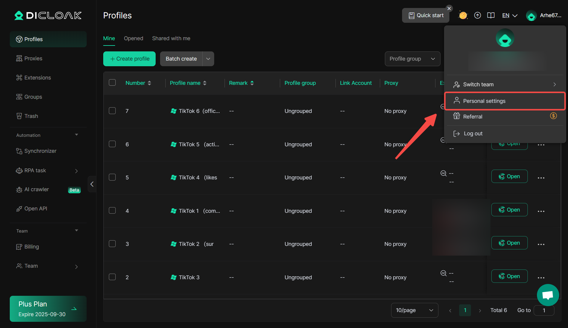Open more options for profile 2
The image size is (568, 328).
tap(541, 278)
